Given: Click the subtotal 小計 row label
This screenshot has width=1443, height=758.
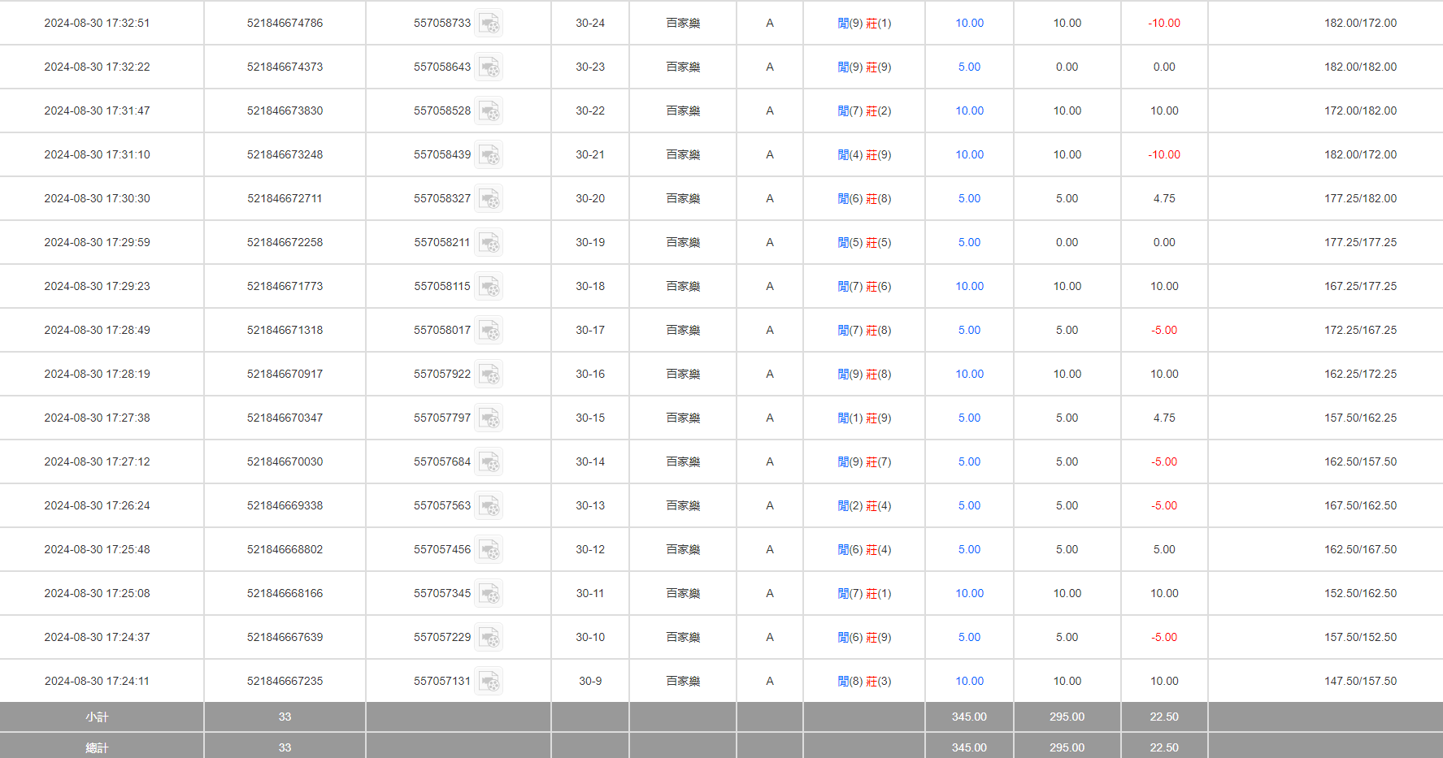Looking at the screenshot, I should pos(97,717).
